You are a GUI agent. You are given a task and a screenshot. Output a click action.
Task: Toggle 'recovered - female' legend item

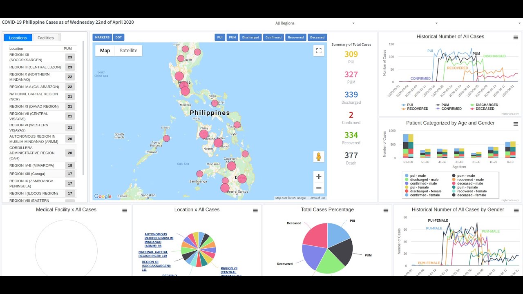469,191
